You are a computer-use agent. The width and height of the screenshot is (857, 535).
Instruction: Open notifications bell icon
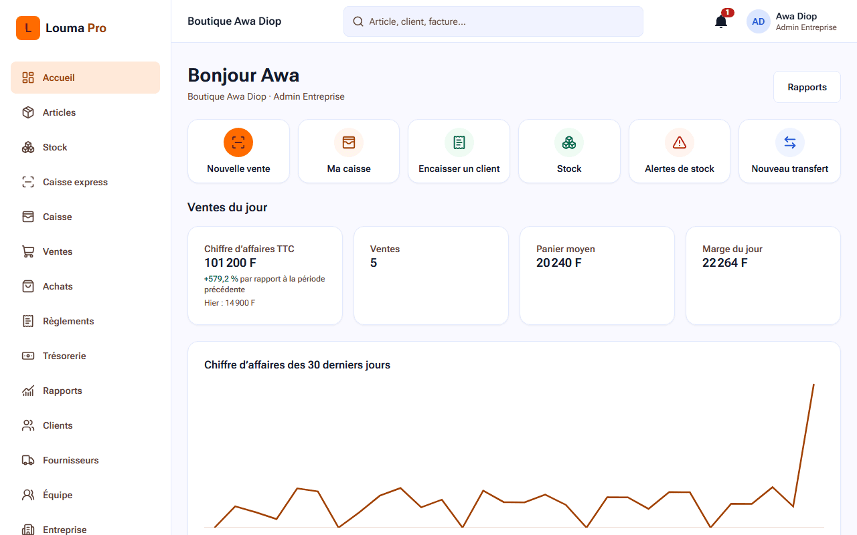pos(721,21)
